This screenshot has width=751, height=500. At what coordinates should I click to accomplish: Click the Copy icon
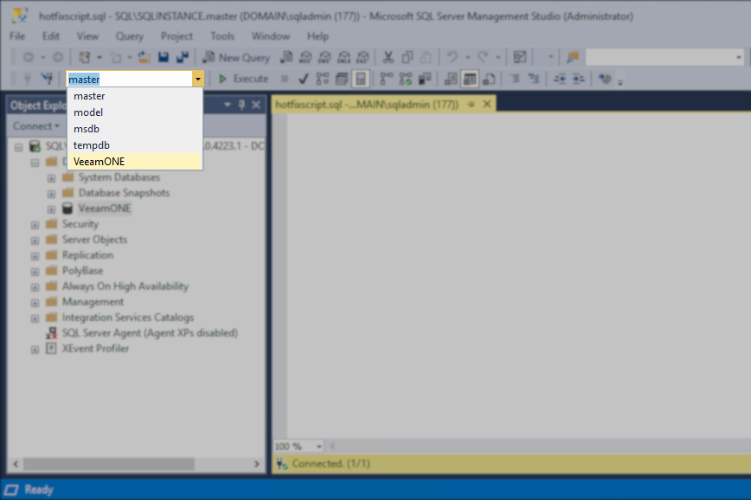[408, 57]
